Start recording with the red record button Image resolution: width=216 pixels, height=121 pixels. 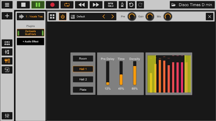point(52,5)
